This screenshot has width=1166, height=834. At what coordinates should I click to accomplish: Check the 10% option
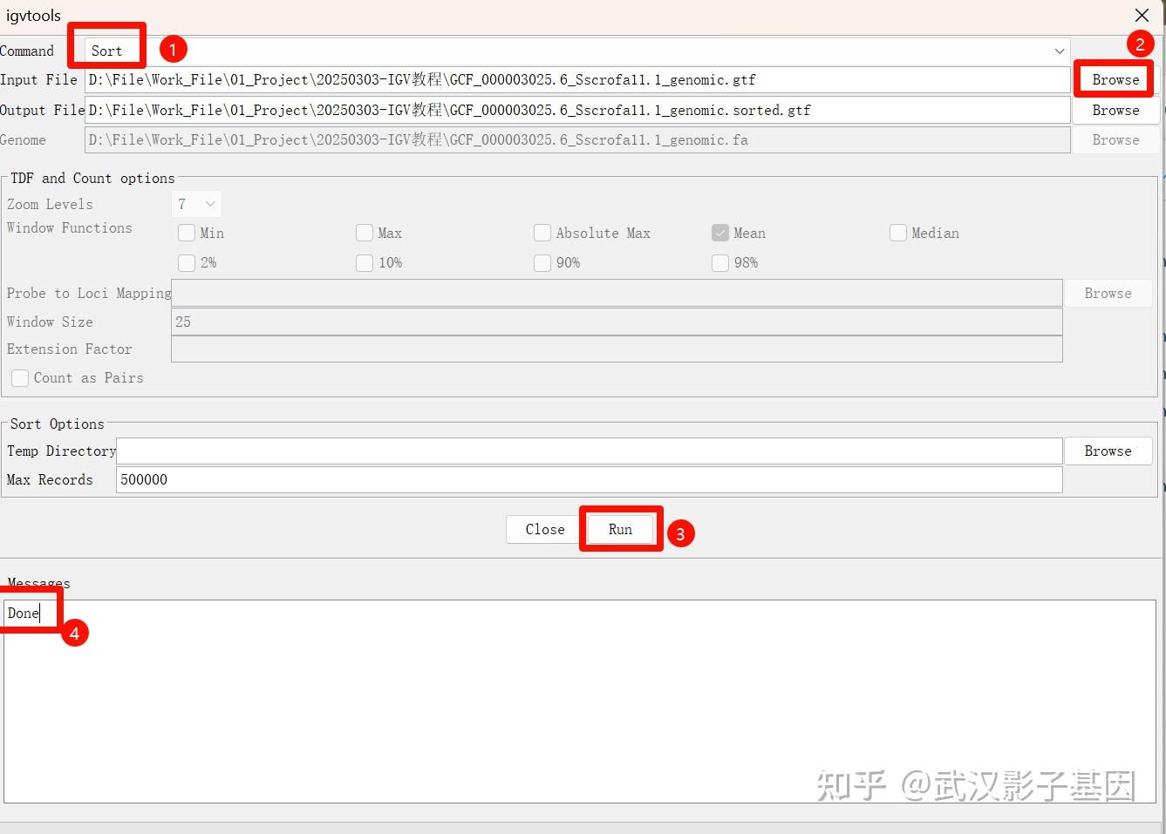click(364, 262)
